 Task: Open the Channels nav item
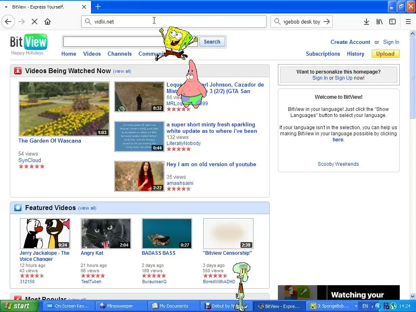click(120, 54)
